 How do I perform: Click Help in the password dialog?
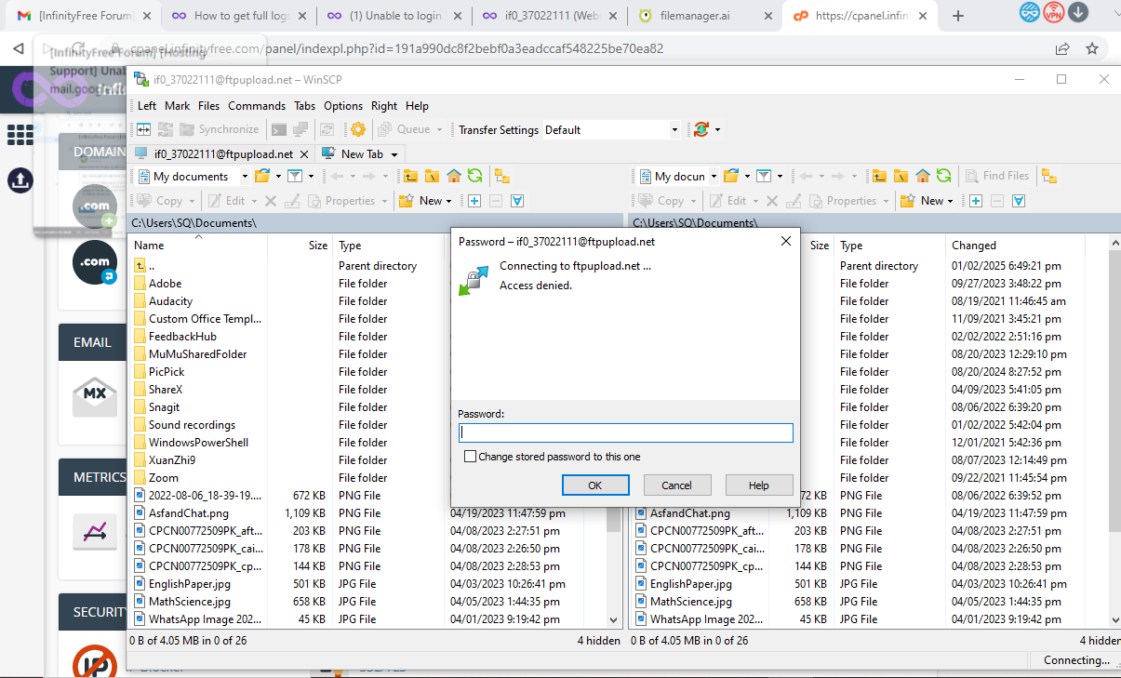759,485
